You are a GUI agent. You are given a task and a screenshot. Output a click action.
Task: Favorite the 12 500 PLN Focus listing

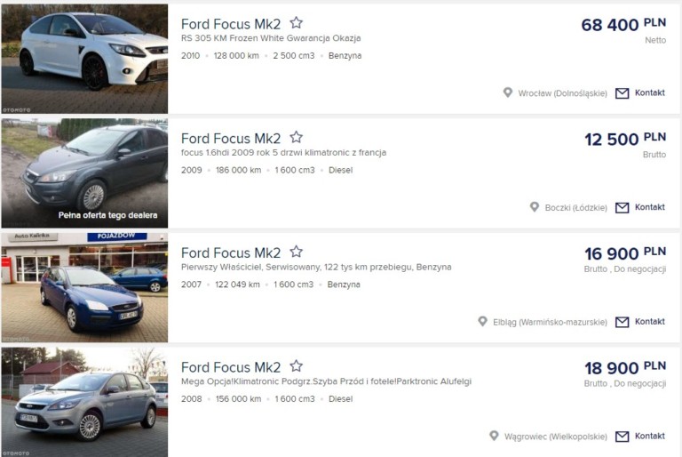click(x=297, y=138)
